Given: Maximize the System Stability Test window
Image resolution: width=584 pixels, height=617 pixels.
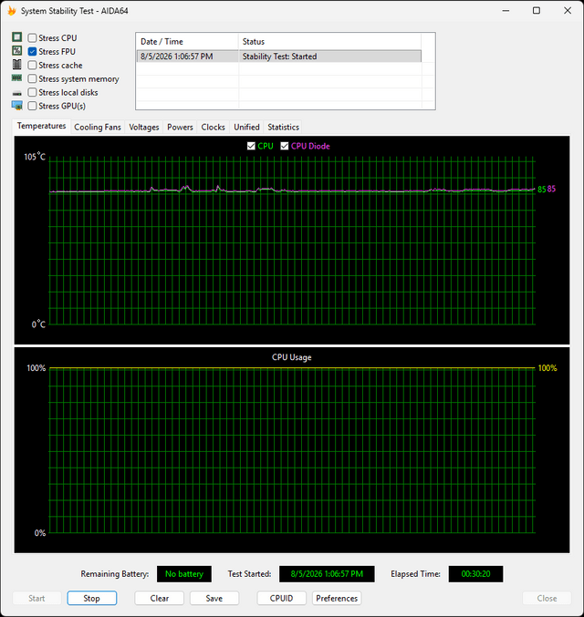Looking at the screenshot, I should click(x=537, y=11).
